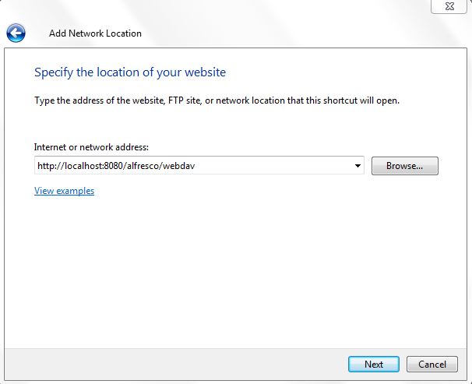Place cursor on 'http://' at address start

(50, 166)
